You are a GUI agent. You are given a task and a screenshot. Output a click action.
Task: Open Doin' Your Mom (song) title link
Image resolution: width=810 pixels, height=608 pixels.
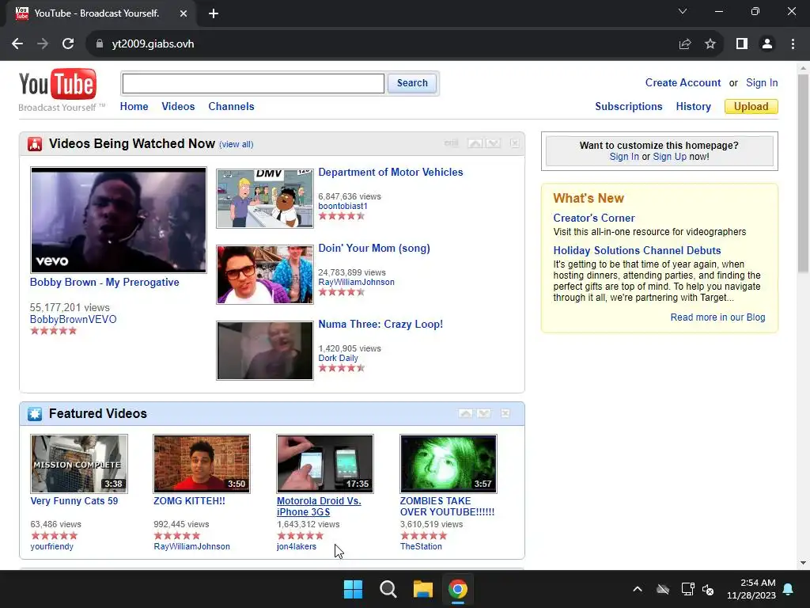[374, 248]
